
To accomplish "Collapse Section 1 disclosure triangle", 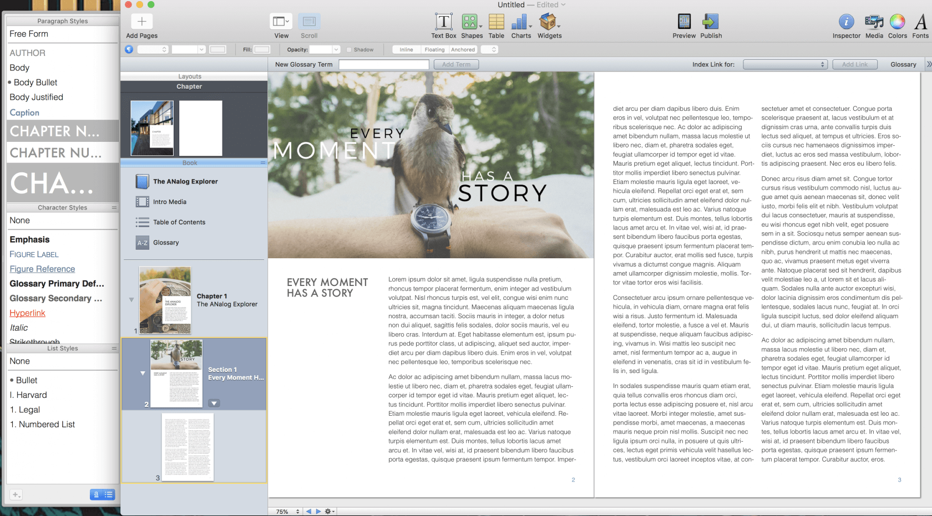I will coord(143,374).
